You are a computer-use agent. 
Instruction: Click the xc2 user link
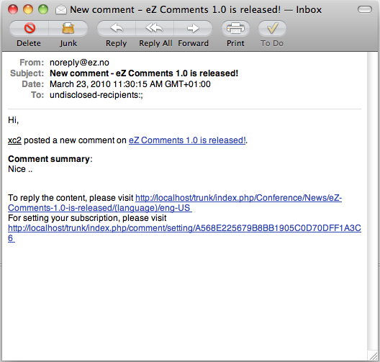tap(14, 140)
